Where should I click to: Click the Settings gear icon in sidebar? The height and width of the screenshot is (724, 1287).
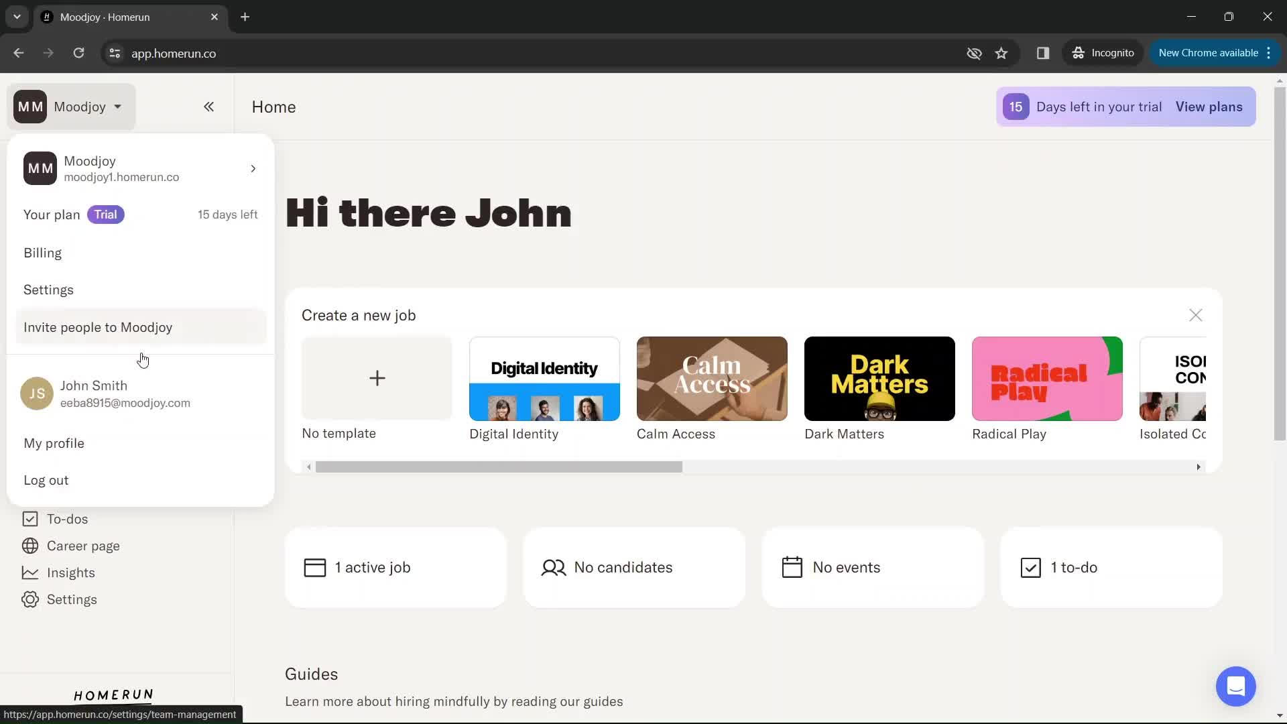31,599
